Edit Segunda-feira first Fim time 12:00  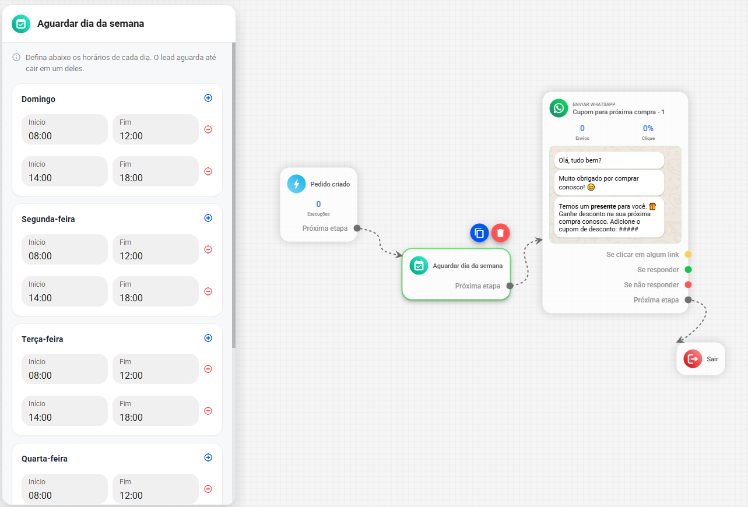click(156, 249)
